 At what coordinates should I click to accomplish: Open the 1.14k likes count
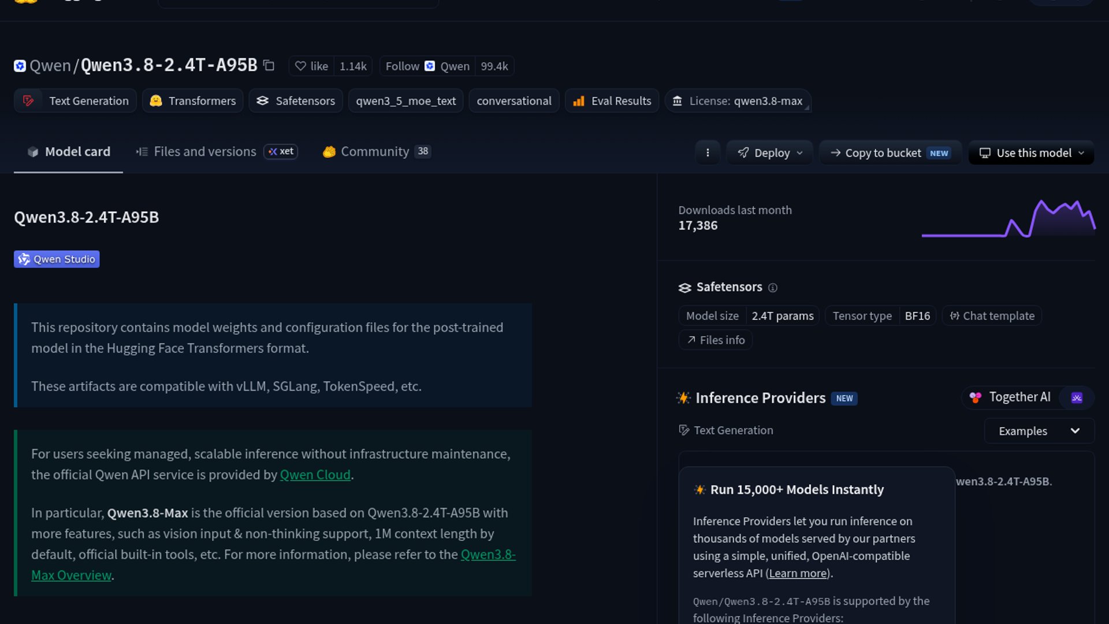[353, 66]
